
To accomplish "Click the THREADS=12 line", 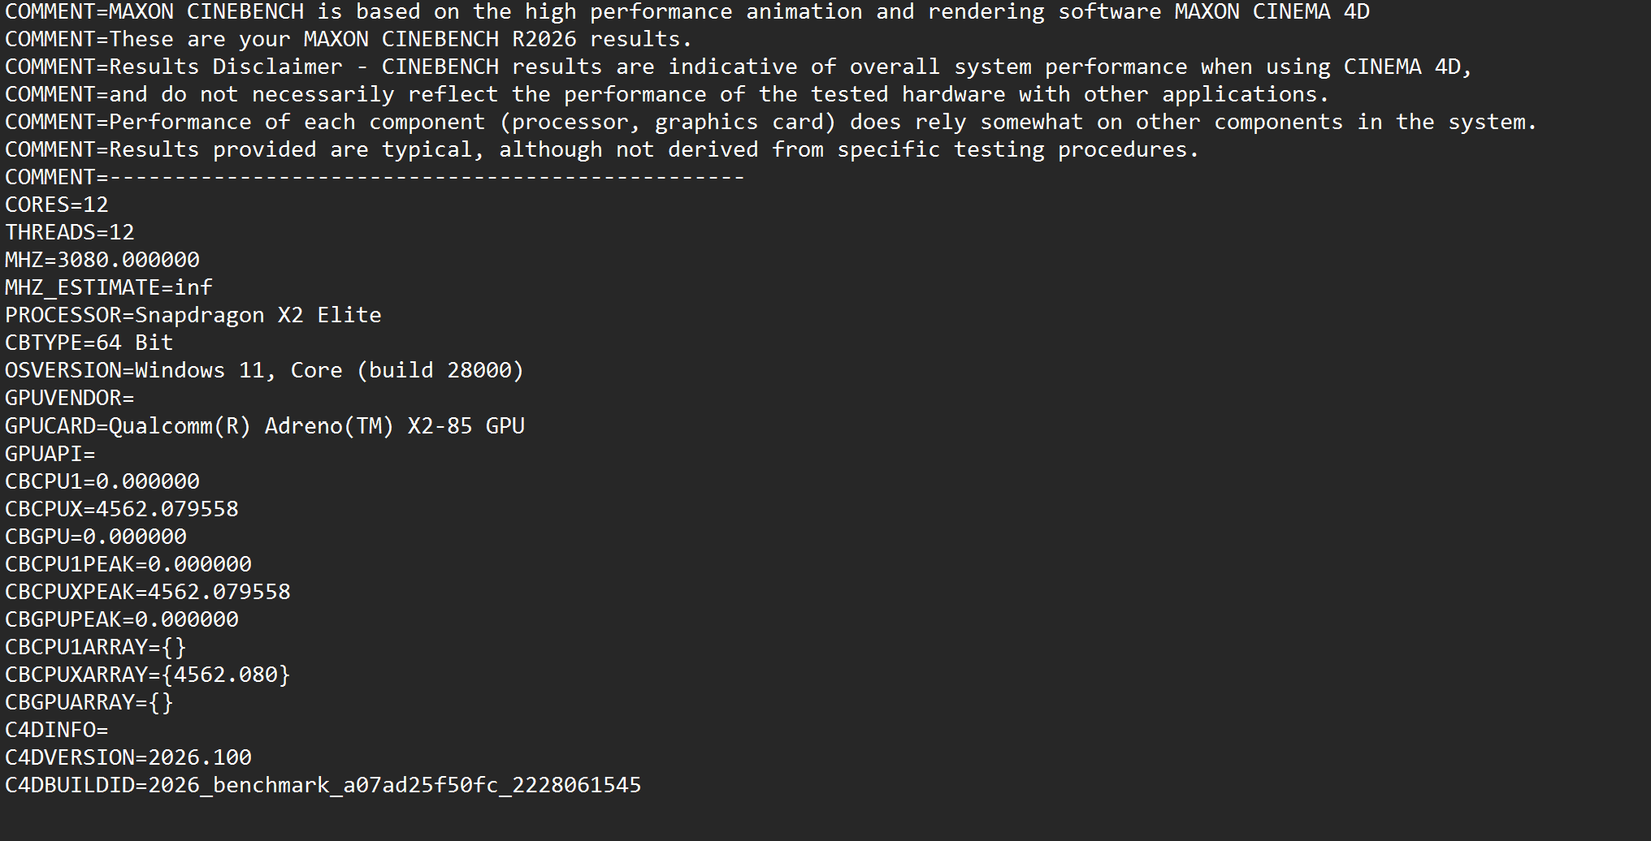I will pos(70,232).
